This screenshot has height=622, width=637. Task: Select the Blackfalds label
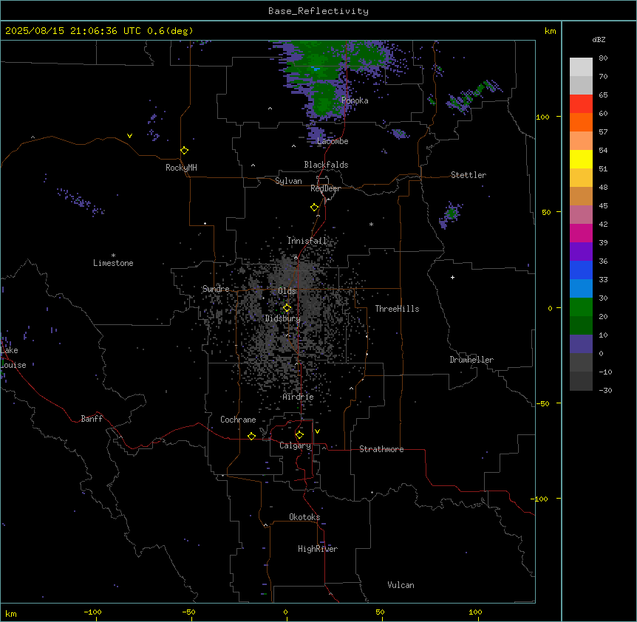coord(326,165)
